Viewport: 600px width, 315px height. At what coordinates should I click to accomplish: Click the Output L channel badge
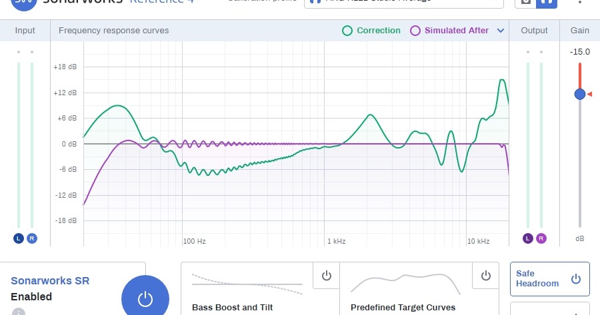pos(528,238)
